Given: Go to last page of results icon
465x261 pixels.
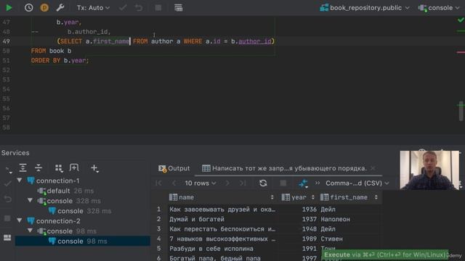Looking at the screenshot, I should pyautogui.click(x=243, y=183).
